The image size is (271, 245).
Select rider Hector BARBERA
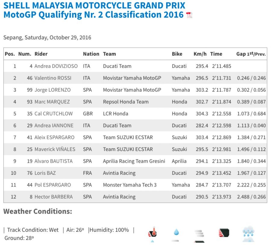pyautogui.click(x=54, y=197)
